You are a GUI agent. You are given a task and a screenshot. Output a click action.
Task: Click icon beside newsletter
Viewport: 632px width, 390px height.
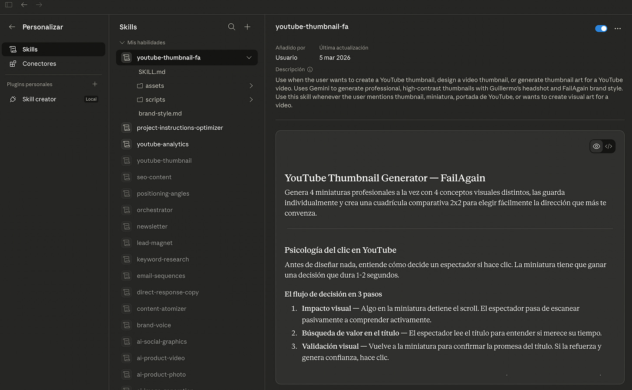[126, 227]
